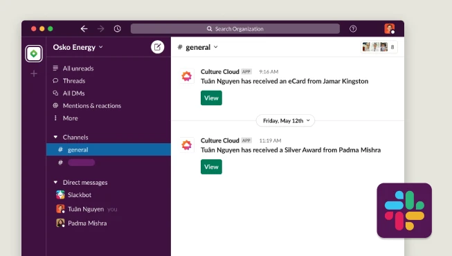
Task: Open the help question mark icon
Action: (x=353, y=29)
